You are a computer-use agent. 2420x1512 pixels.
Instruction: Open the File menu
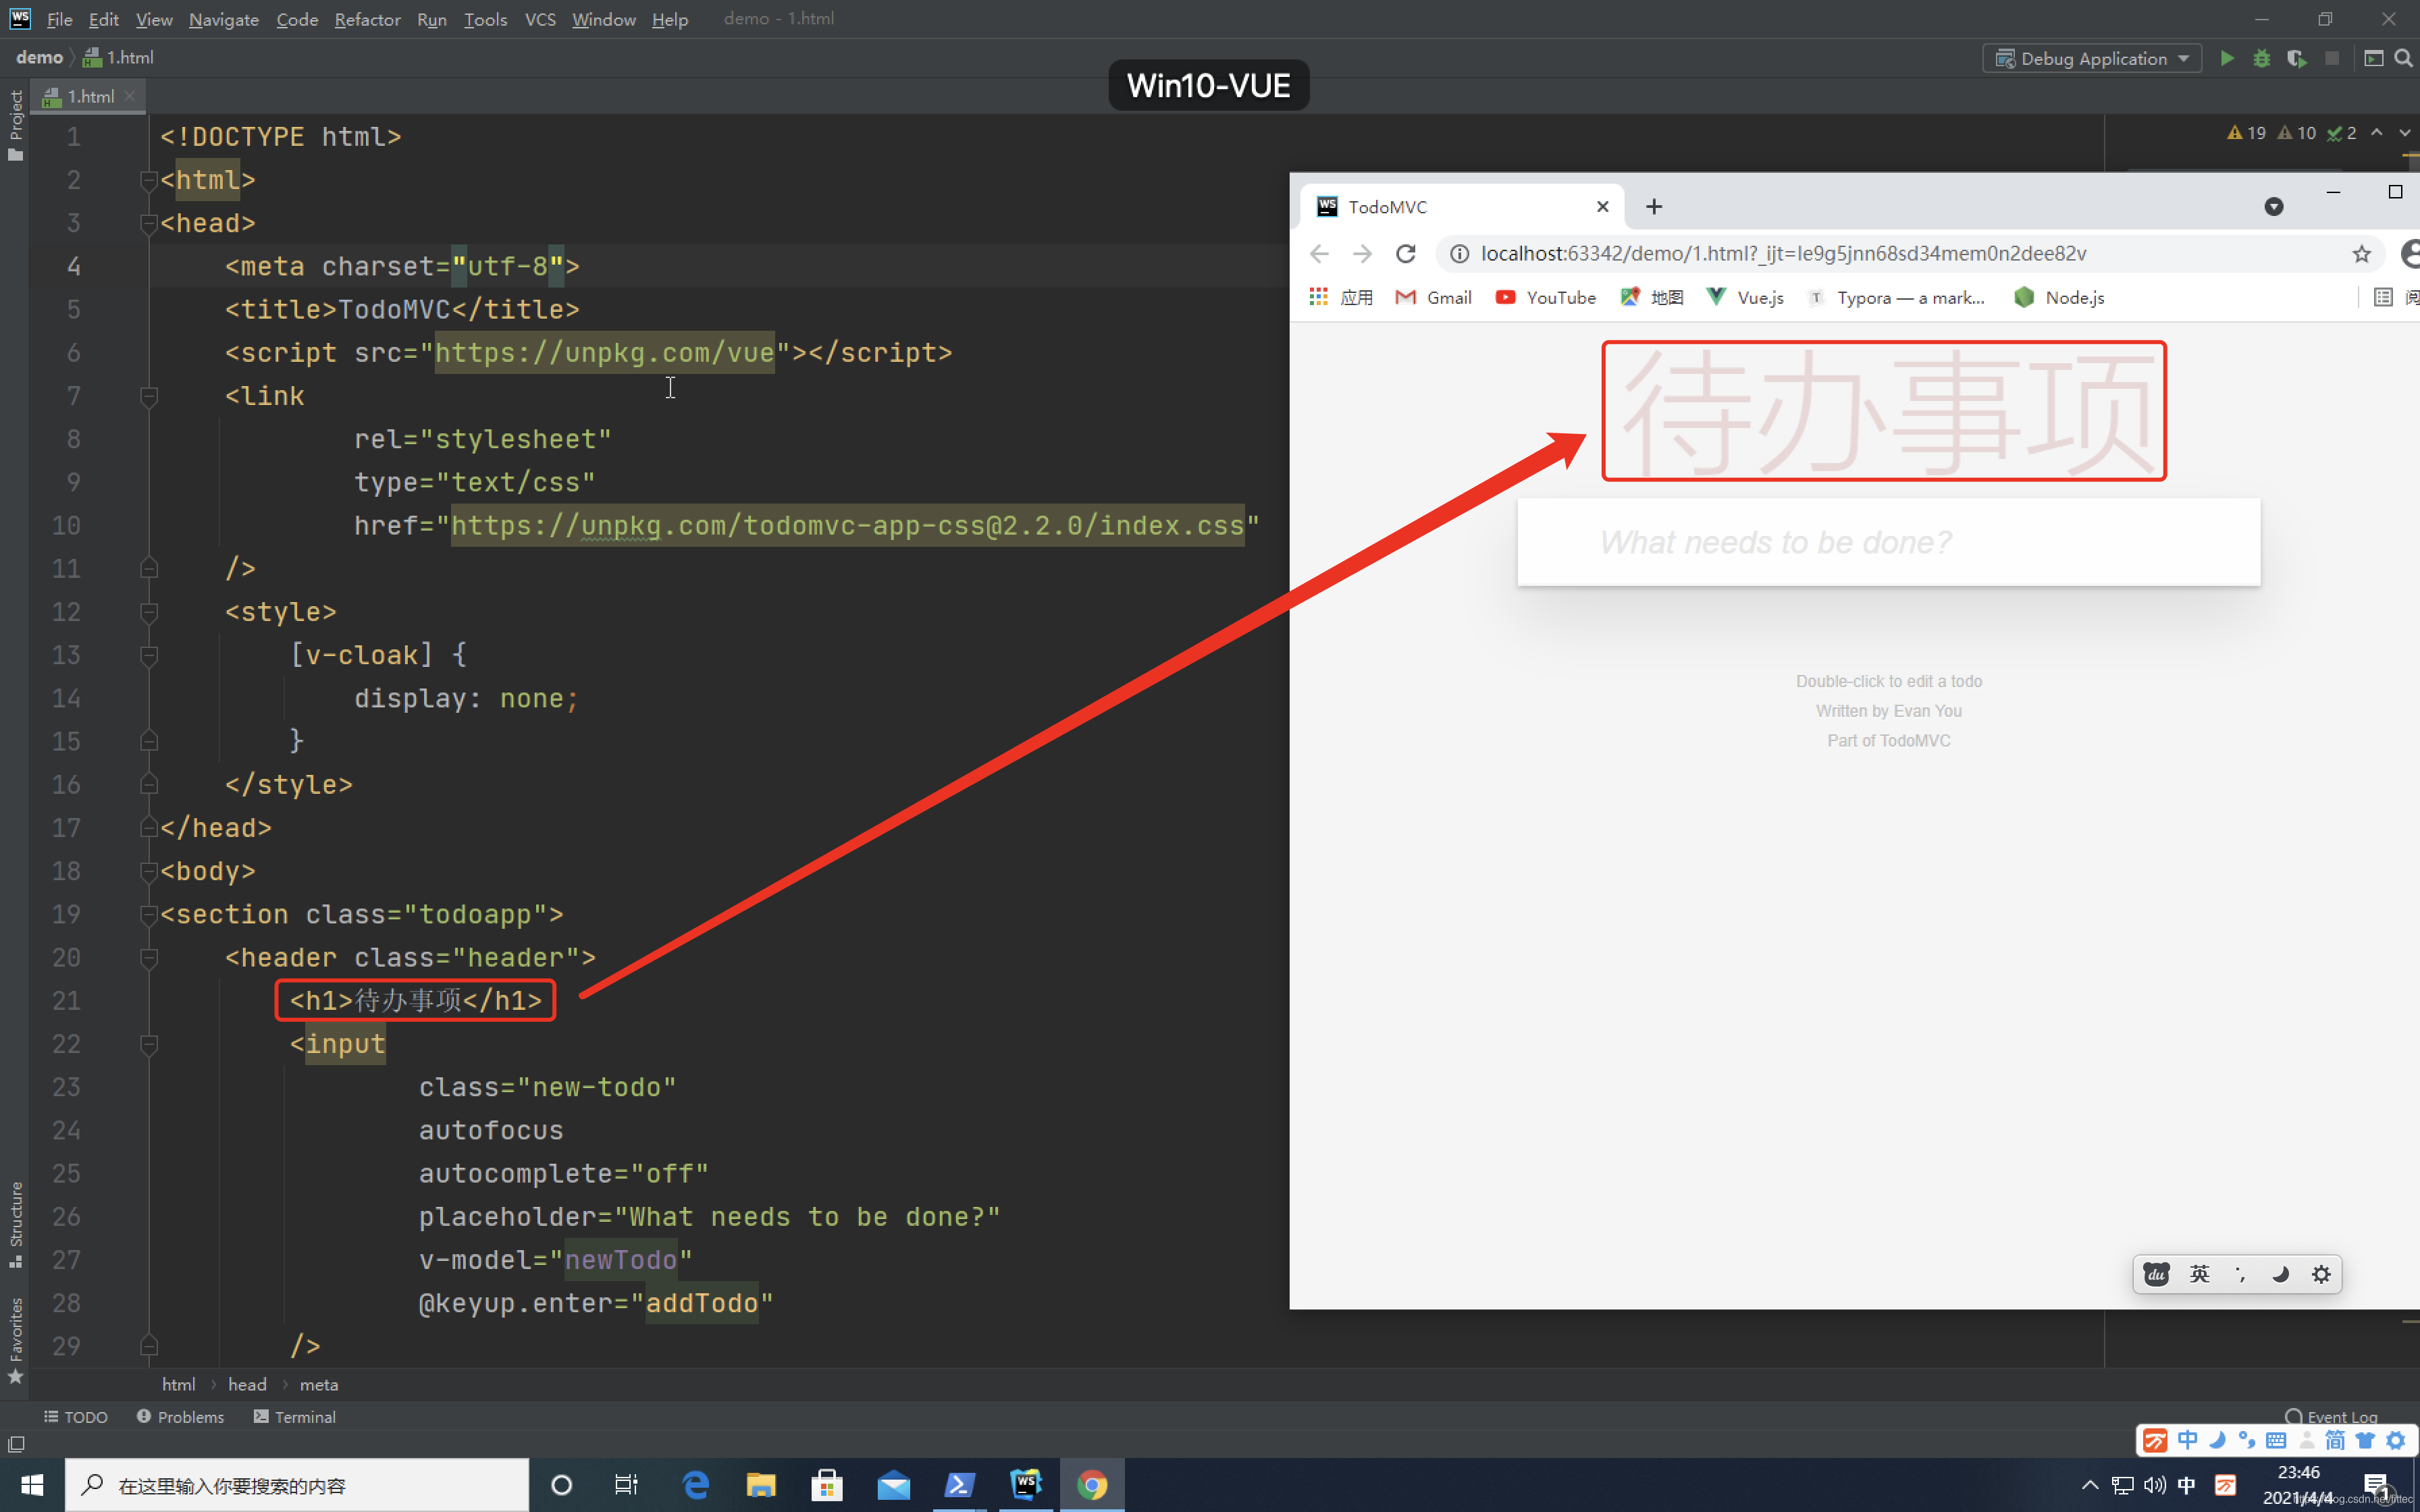[x=59, y=19]
